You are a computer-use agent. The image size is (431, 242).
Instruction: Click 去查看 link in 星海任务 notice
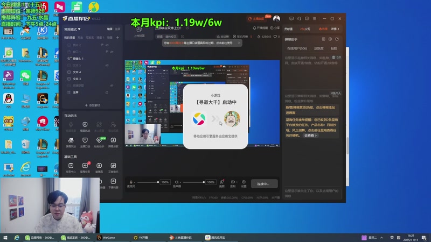click(x=311, y=136)
